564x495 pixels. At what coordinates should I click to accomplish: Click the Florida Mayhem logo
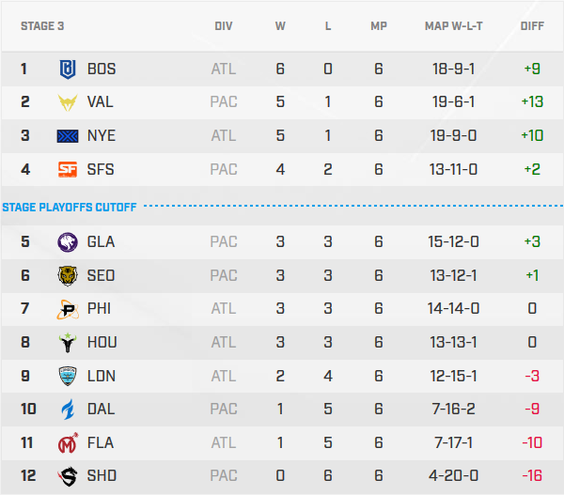tap(68, 443)
